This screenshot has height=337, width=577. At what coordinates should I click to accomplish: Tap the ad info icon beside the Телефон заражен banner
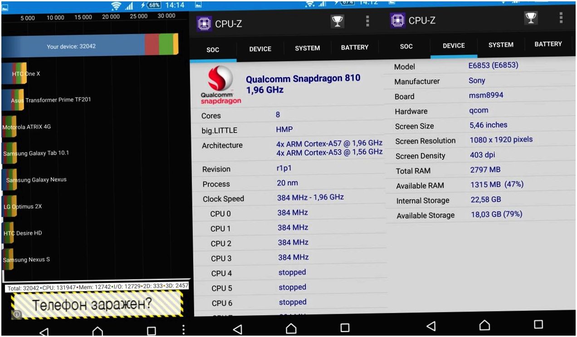coord(16,313)
